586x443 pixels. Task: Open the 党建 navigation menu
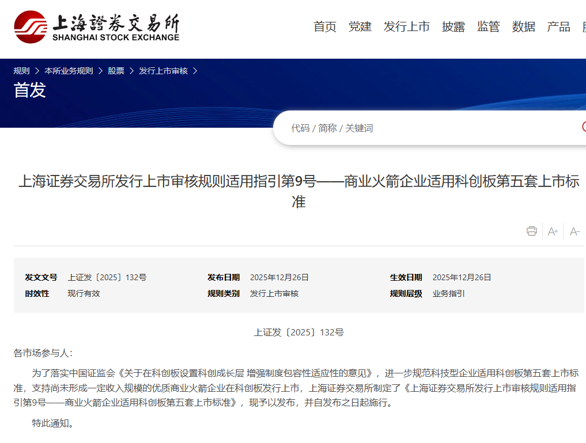coord(360,26)
